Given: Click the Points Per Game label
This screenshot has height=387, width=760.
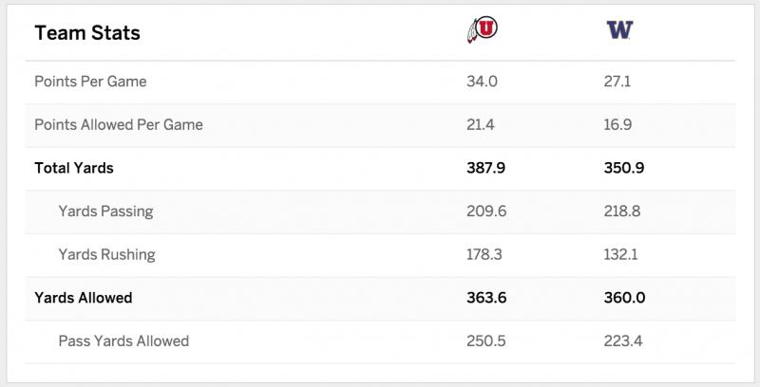Looking at the screenshot, I should click(x=90, y=82).
